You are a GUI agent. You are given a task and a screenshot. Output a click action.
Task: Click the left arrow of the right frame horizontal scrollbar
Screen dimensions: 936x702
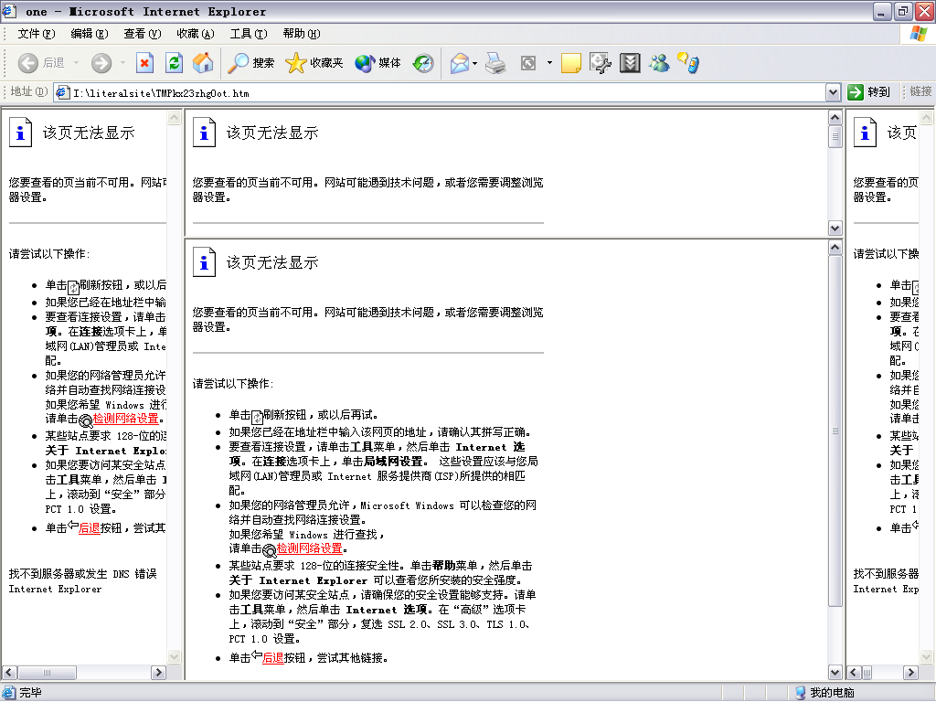tap(854, 672)
